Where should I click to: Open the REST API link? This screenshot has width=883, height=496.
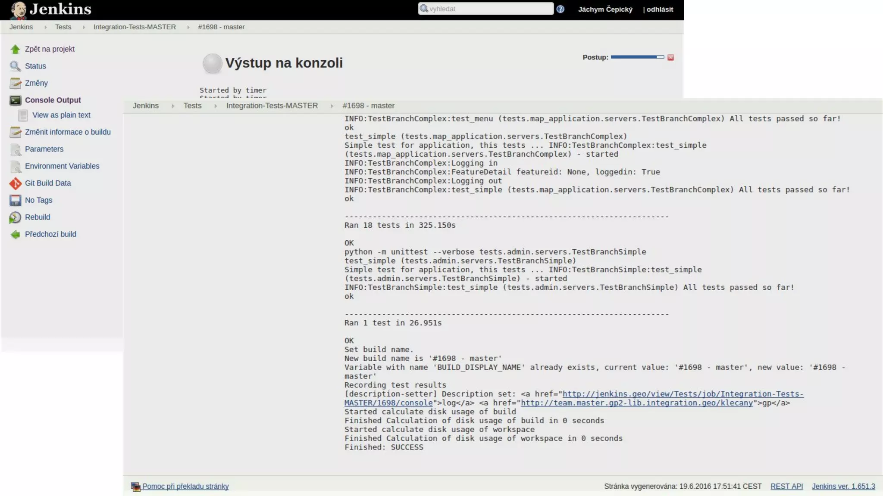pyautogui.click(x=786, y=486)
